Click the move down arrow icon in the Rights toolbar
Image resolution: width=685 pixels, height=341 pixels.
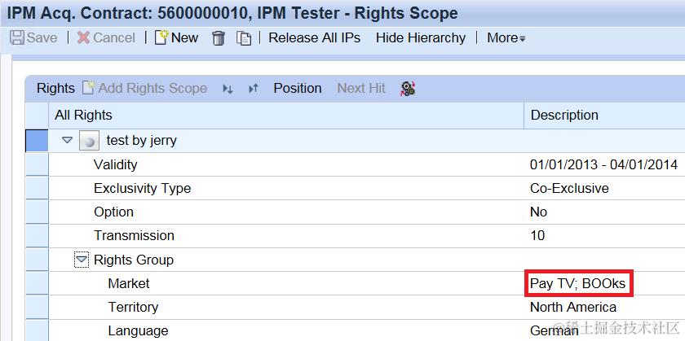[x=228, y=89]
